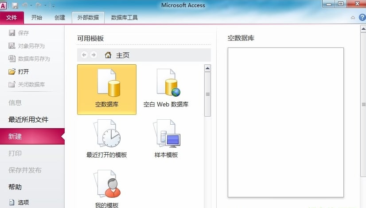Click the Access application icon in title bar
The height and width of the screenshot is (208, 366).
pos(3,5)
